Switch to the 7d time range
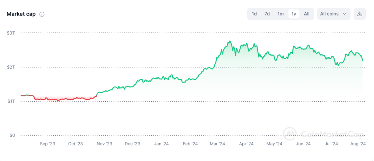The width and height of the screenshot is (374, 161). click(267, 14)
